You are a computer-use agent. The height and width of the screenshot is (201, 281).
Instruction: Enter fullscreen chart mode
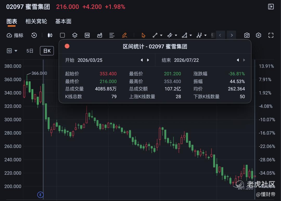click(x=271, y=35)
